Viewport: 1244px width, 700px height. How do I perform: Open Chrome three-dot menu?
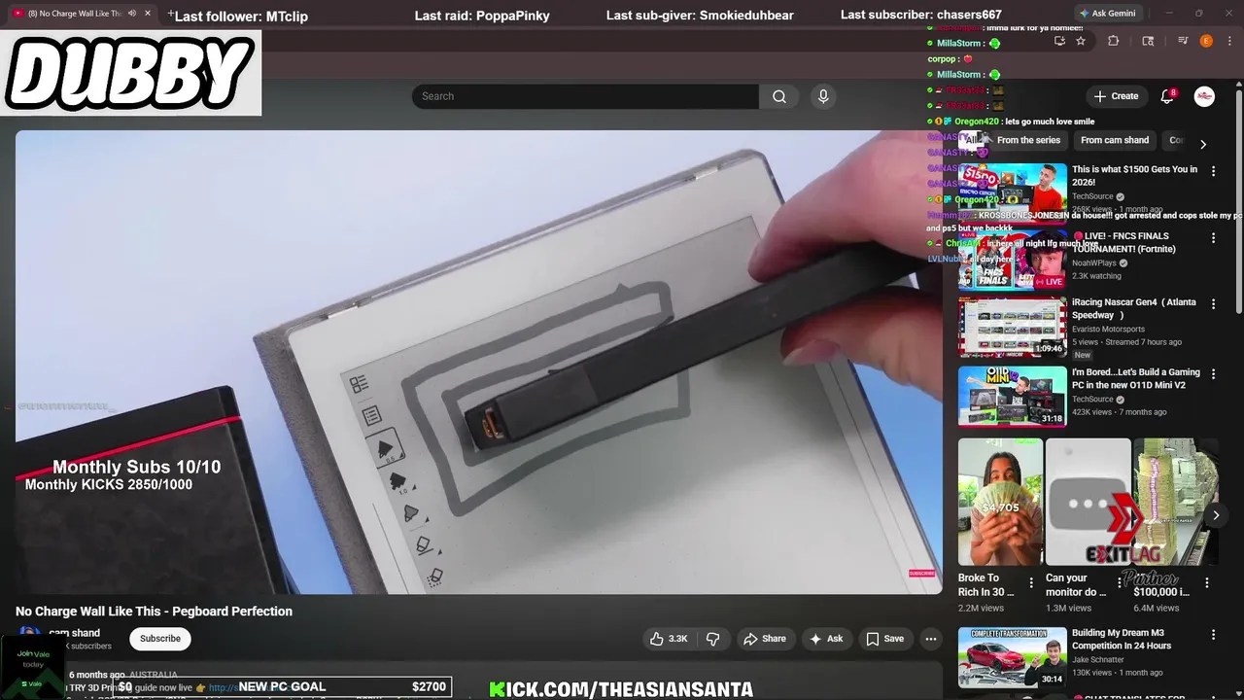pyautogui.click(x=1230, y=41)
